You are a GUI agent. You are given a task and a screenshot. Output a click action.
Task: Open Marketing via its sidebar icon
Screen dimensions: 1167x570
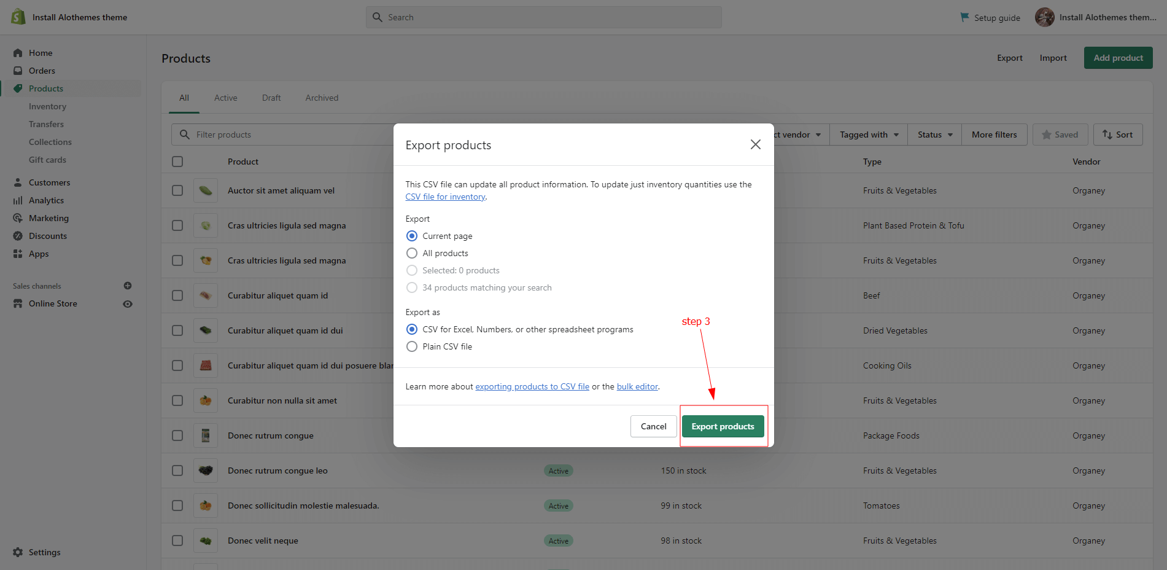18,218
